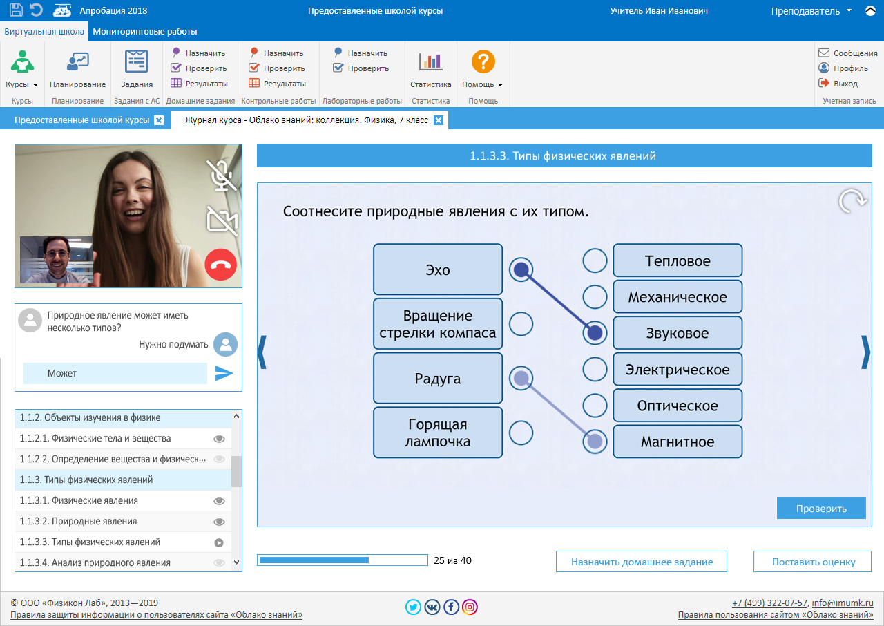
Task: Select the radio circle next to Эхо
Action: [x=521, y=269]
